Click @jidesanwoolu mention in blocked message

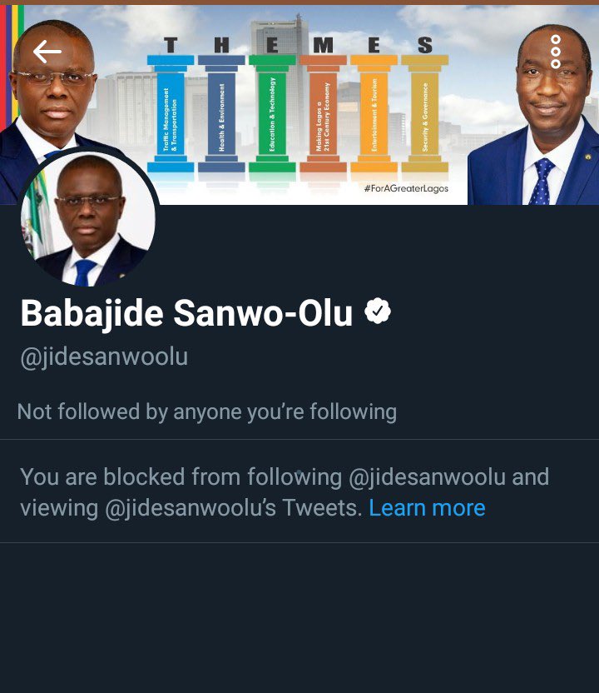427,477
